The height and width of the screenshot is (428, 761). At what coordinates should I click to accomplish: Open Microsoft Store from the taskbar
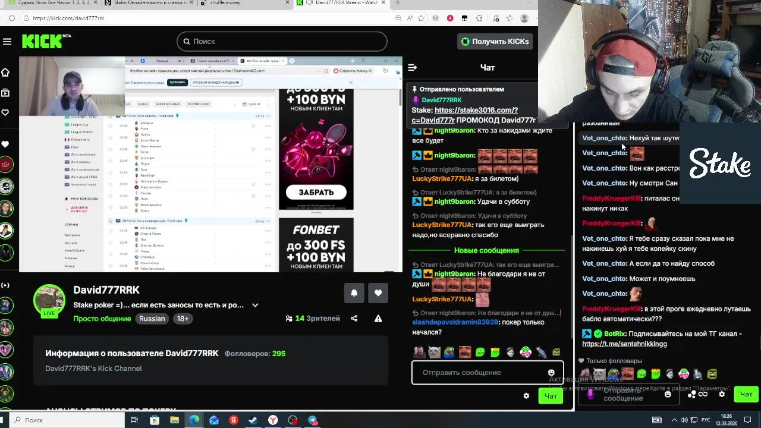point(155,420)
